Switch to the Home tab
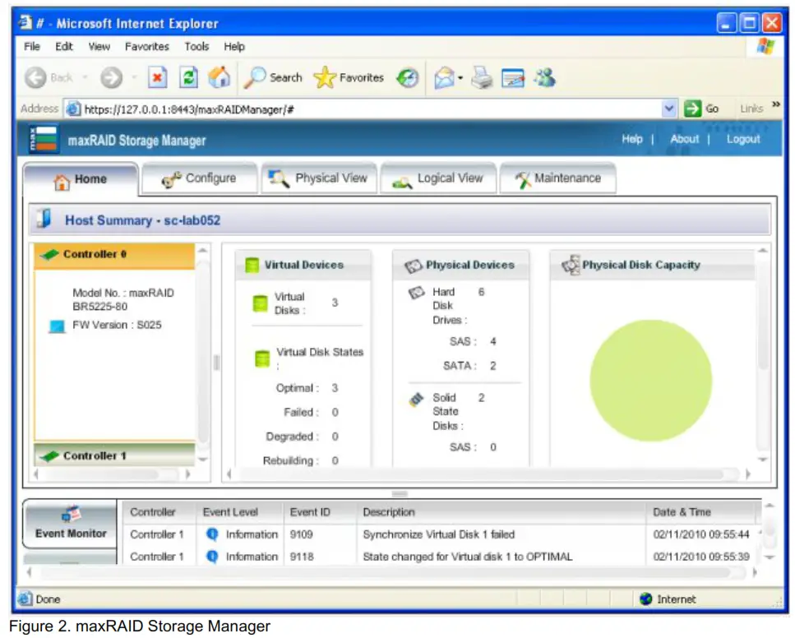Viewport: 795px width, 638px height. point(81,179)
